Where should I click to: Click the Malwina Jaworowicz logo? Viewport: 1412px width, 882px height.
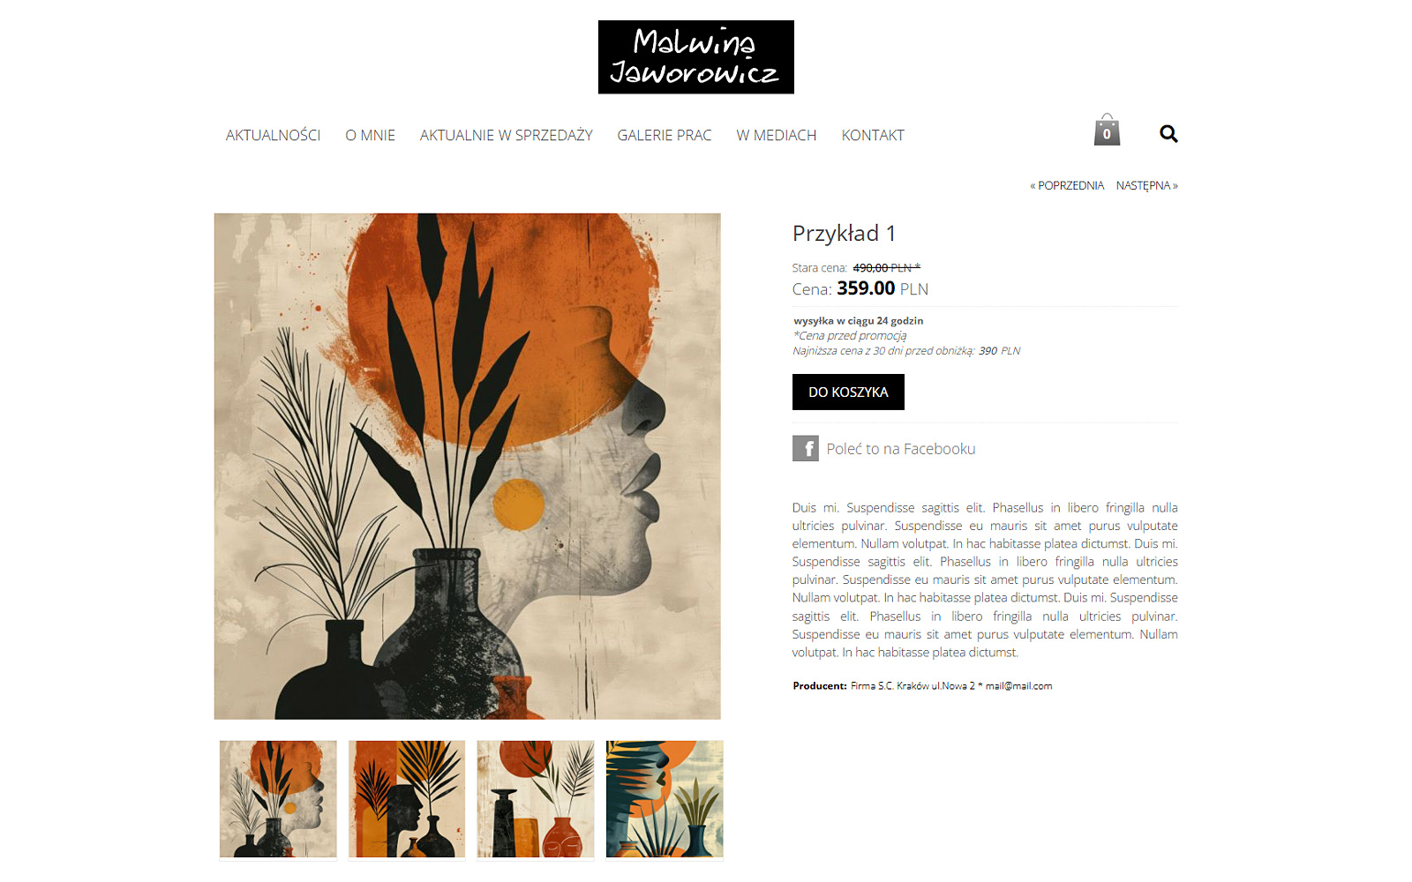[695, 57]
